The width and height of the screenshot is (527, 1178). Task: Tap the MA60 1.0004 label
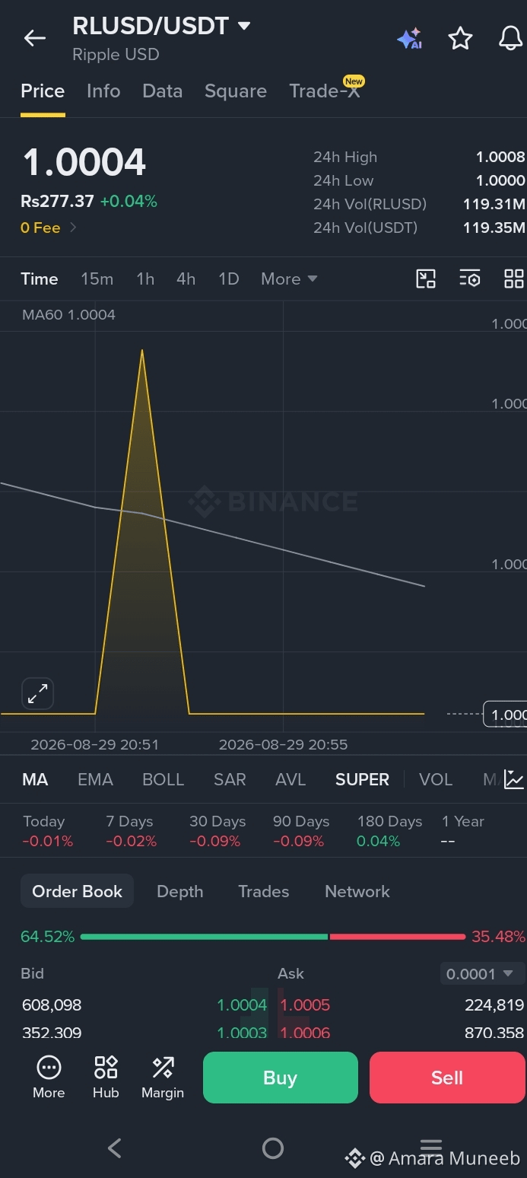point(68,315)
